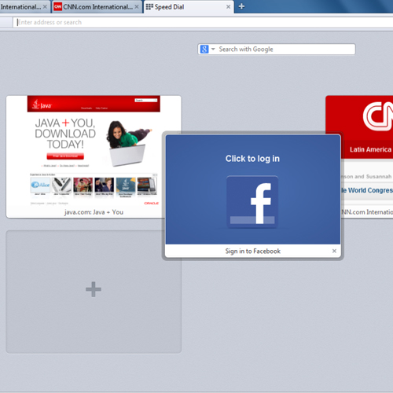Click the Google search engine icon
The image size is (393, 393).
204,49
